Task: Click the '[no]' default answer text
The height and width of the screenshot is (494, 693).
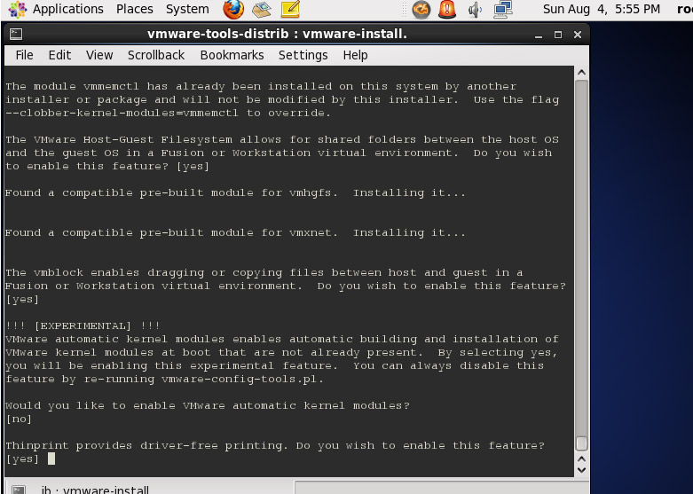Action: [x=19, y=419]
